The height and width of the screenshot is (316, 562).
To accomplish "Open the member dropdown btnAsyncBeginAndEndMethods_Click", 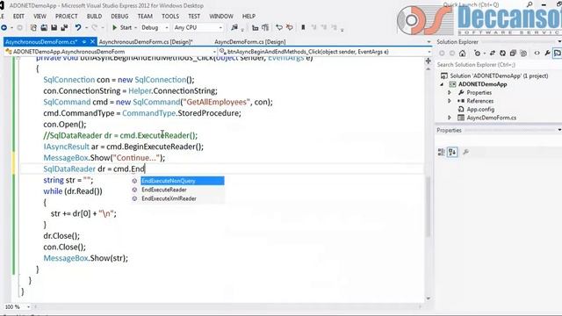I will tap(326, 52).
